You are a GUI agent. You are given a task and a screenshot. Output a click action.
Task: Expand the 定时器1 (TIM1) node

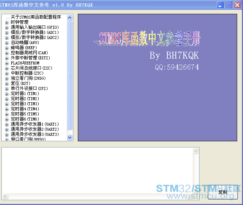click(7, 94)
